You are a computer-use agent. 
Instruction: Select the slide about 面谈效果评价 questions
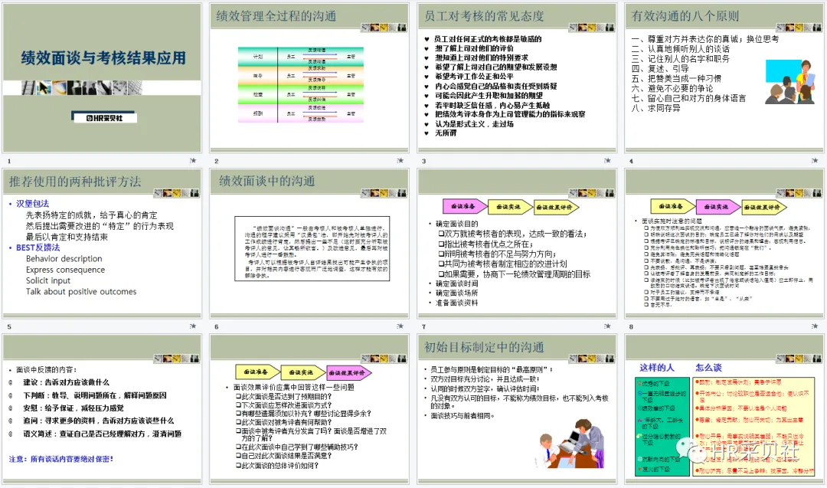(x=309, y=409)
